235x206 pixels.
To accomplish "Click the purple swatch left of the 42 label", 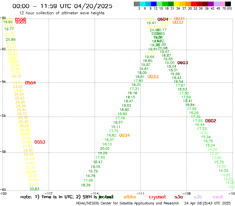I will (211, 4).
